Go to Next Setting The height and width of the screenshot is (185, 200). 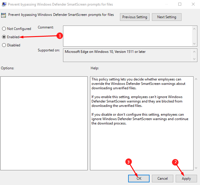(167, 17)
